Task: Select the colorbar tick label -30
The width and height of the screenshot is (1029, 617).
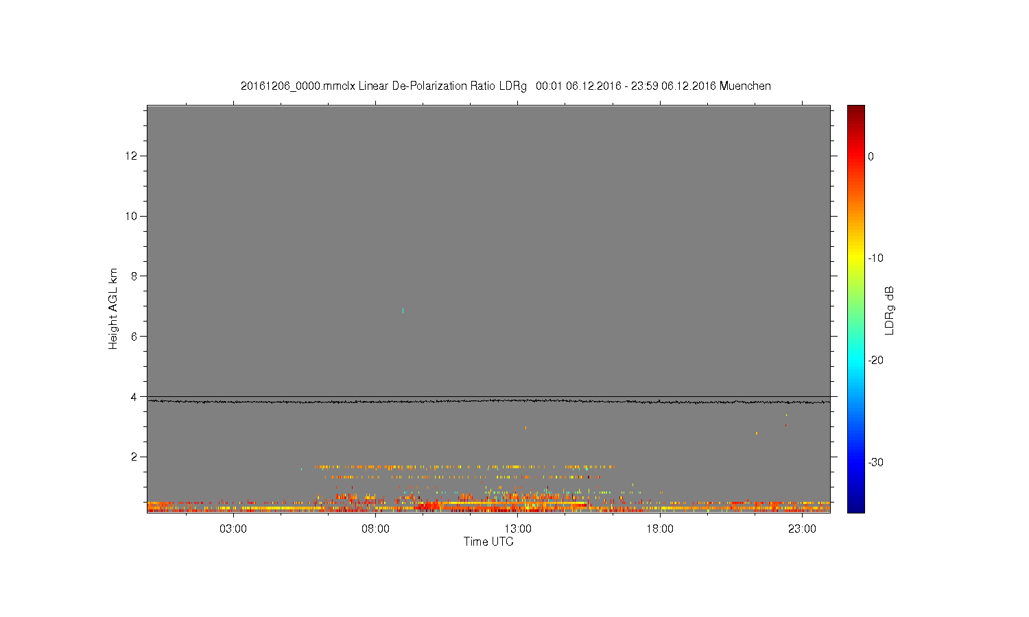Action: [x=875, y=463]
